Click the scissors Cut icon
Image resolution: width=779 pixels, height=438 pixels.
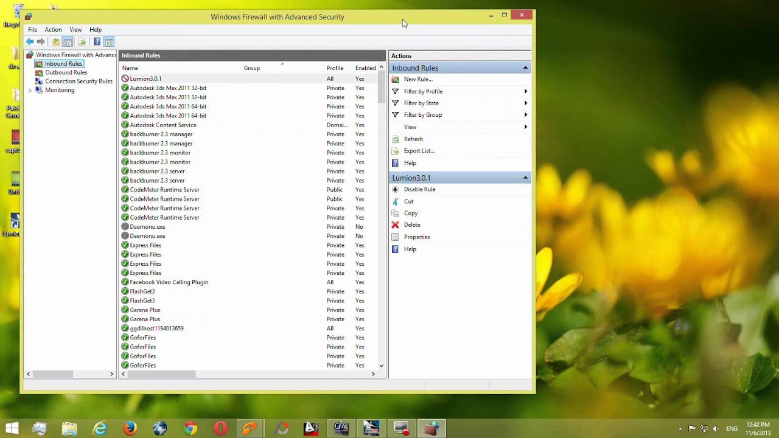tap(396, 201)
